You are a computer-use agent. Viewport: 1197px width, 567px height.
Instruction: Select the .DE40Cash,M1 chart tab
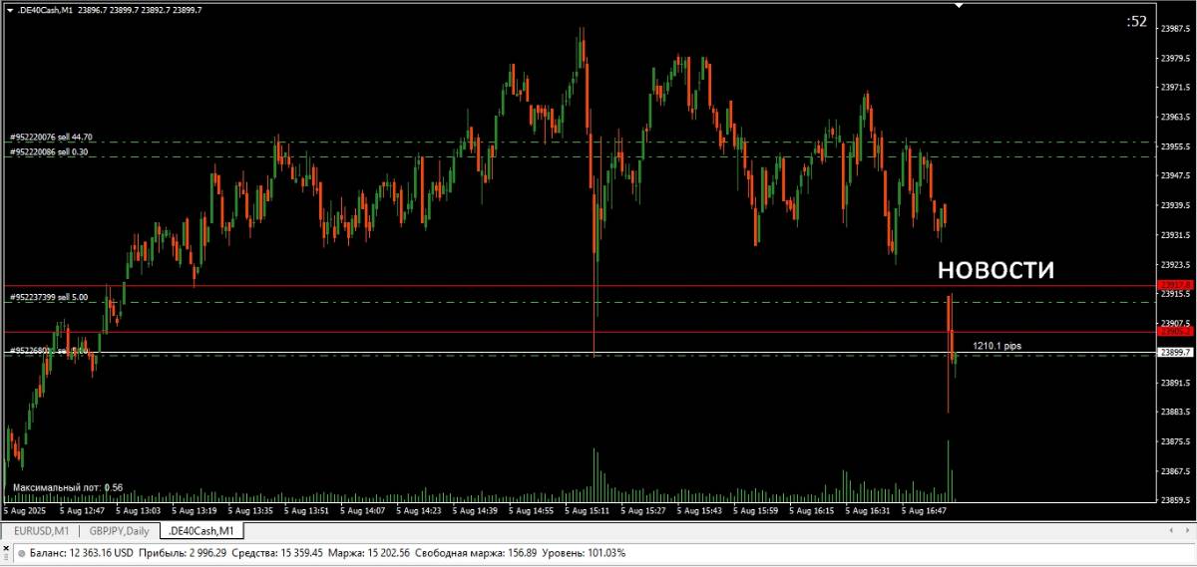tap(200, 531)
